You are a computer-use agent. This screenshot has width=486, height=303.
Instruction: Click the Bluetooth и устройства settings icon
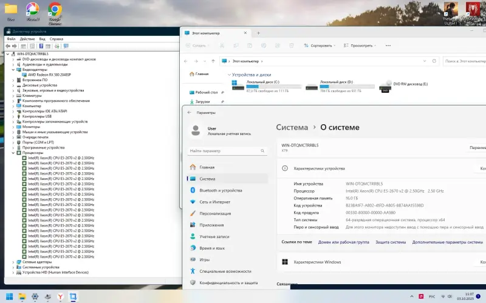193,190
